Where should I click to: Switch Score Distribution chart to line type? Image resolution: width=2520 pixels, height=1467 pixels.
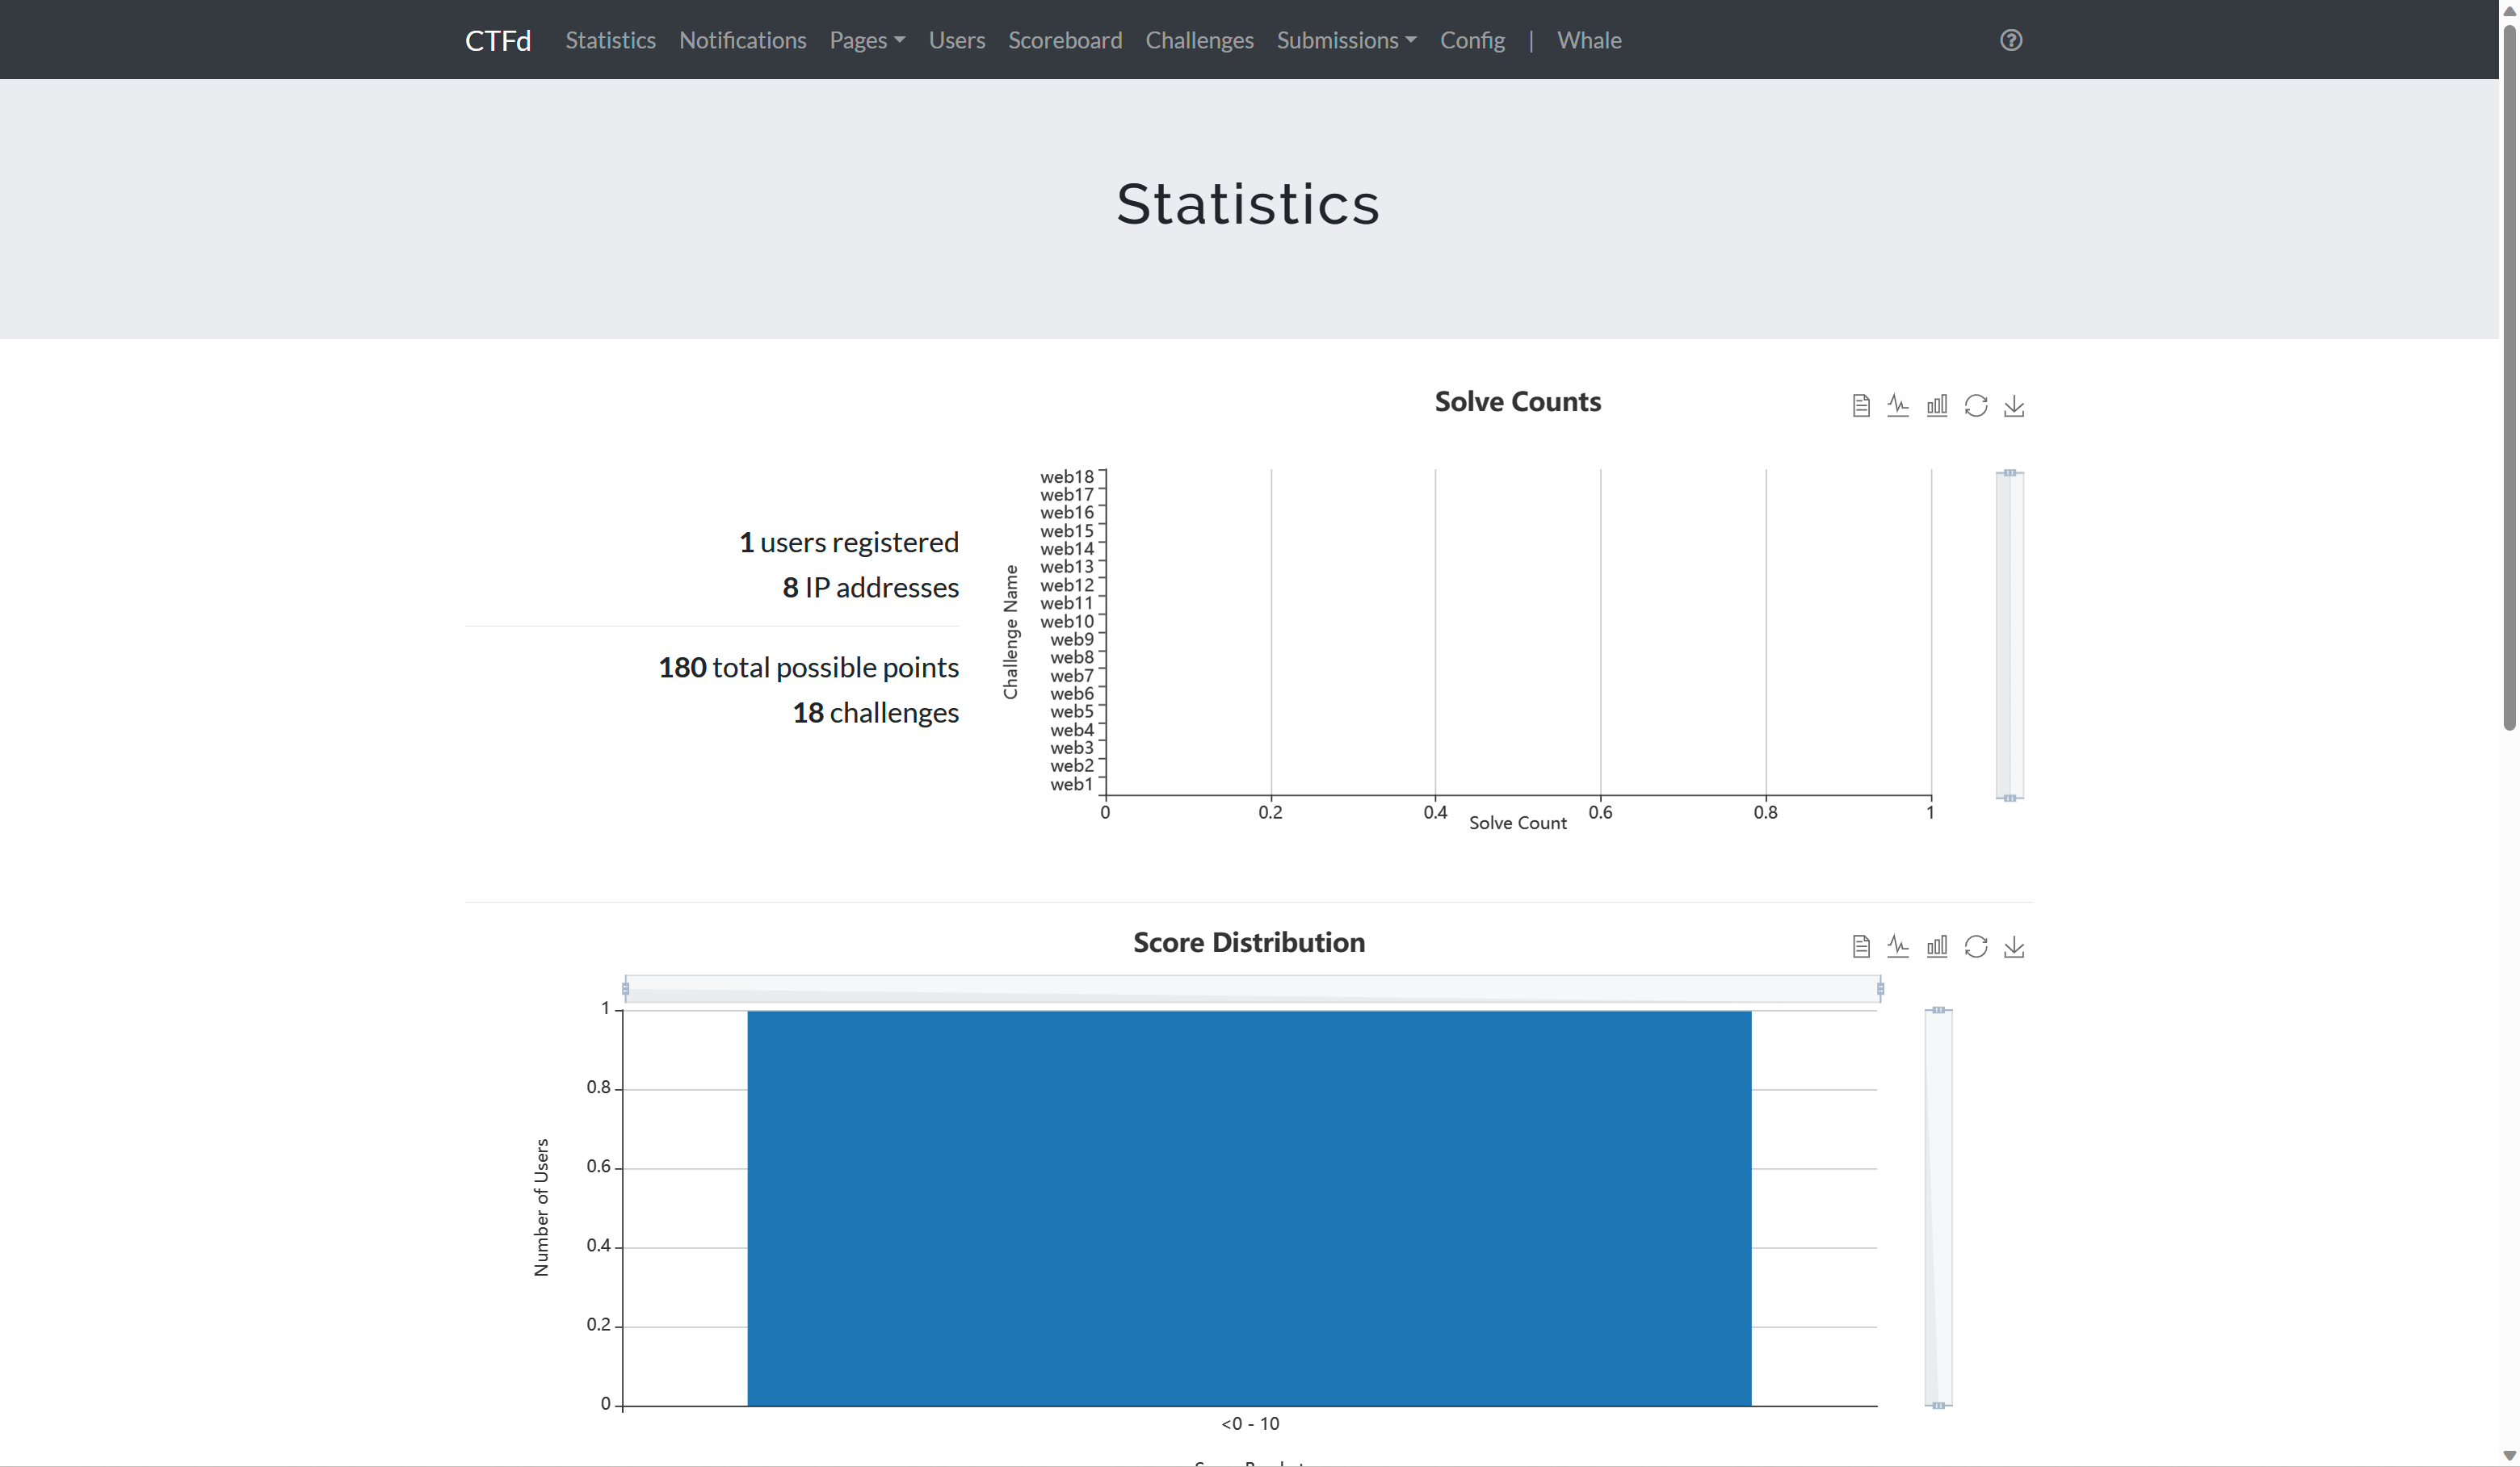(x=1898, y=946)
